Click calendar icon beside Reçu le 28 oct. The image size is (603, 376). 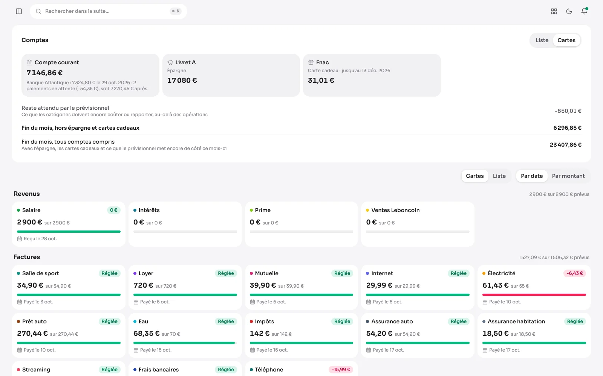coord(20,239)
